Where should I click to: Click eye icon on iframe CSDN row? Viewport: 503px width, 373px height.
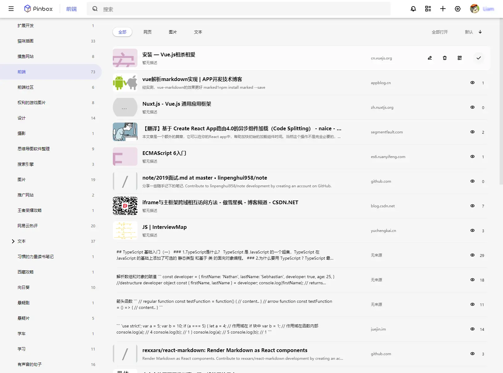pos(472,206)
